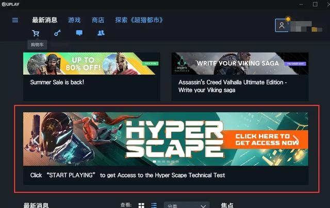Click the 查看 view label
330x208 pixels.
pyautogui.click(x=126, y=205)
